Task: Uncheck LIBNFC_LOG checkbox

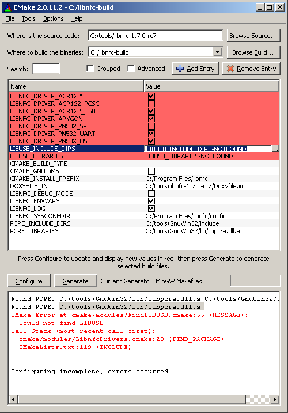Action: click(151, 209)
